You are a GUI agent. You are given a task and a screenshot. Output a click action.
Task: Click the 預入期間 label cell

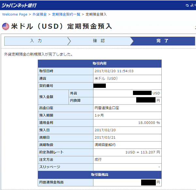coord(66,116)
